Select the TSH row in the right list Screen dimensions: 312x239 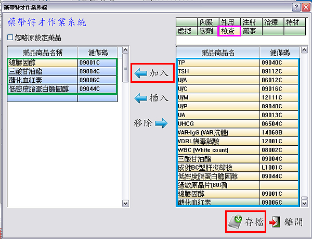(x=217, y=71)
